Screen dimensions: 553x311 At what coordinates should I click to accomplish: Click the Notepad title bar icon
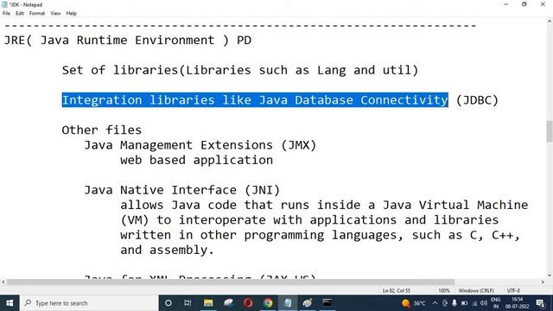(4, 4)
